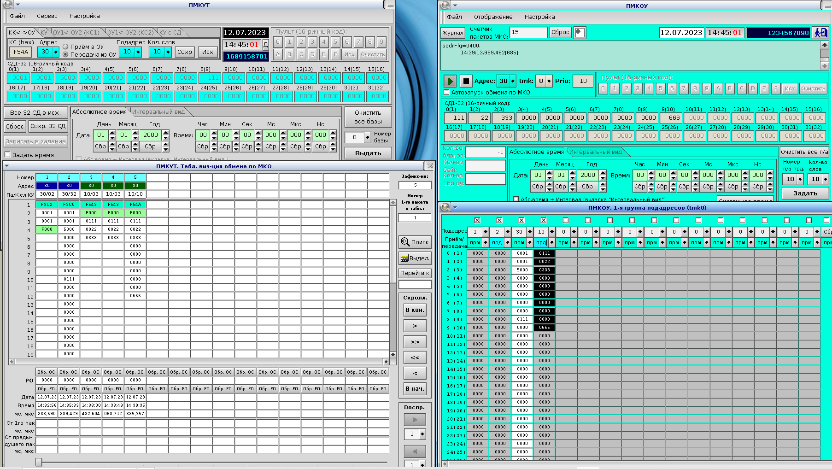Click the Поиск search button with magnifier
The image size is (832, 469).
[415, 242]
